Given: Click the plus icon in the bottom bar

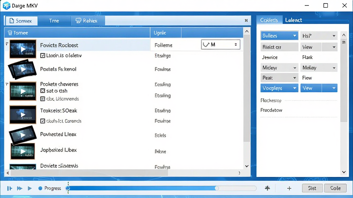Looking at the screenshot, I should (x=289, y=188).
